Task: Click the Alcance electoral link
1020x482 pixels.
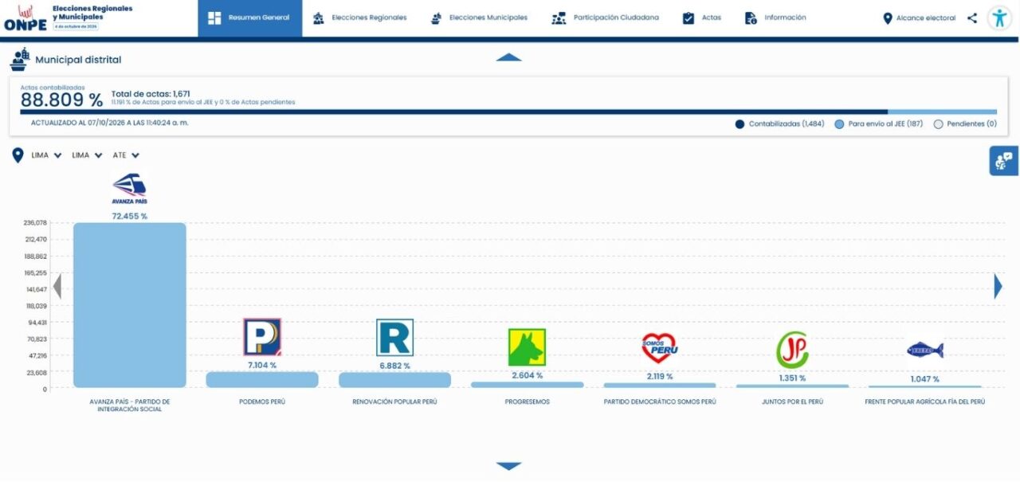Action: coord(926,18)
